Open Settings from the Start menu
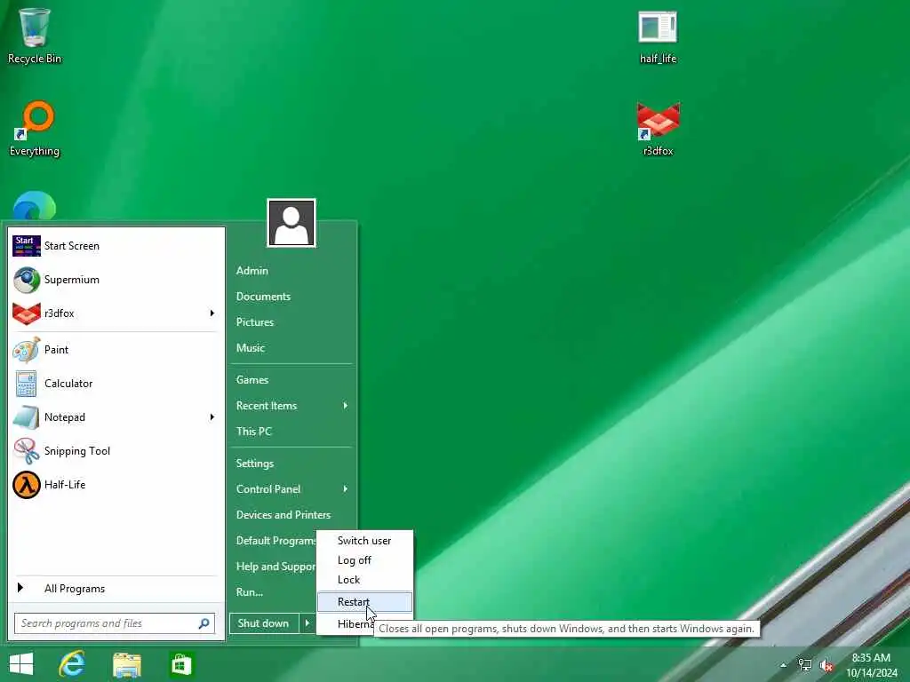The width and height of the screenshot is (910, 682). click(x=291, y=464)
